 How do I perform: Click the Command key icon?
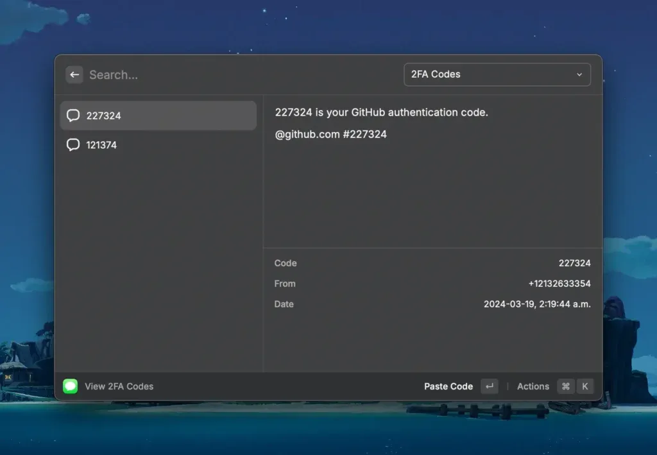(566, 386)
